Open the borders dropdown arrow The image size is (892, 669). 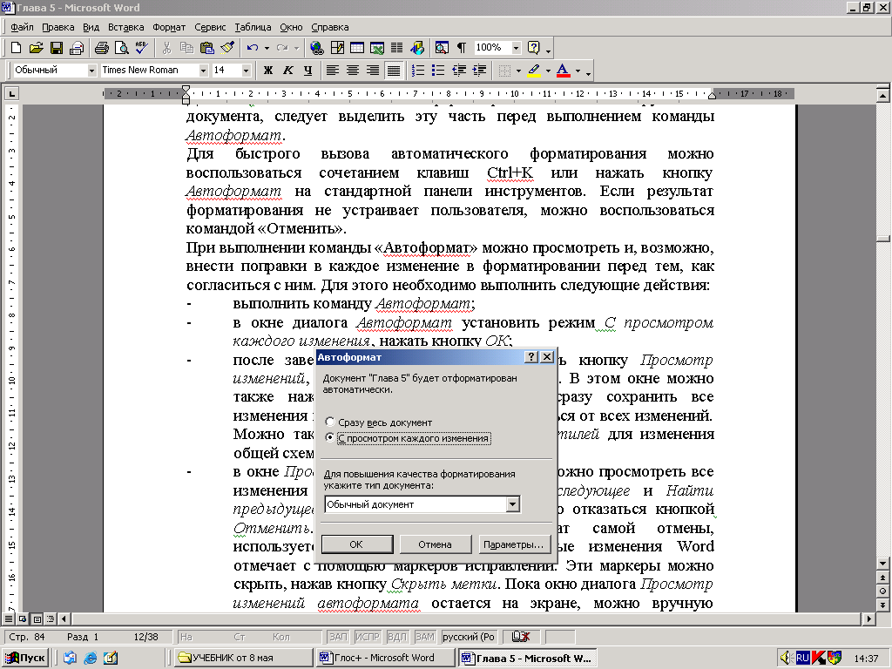click(518, 71)
